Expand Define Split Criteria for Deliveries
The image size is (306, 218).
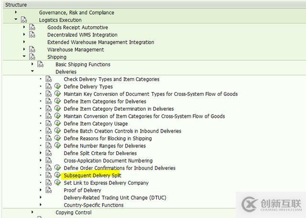coord(40,153)
